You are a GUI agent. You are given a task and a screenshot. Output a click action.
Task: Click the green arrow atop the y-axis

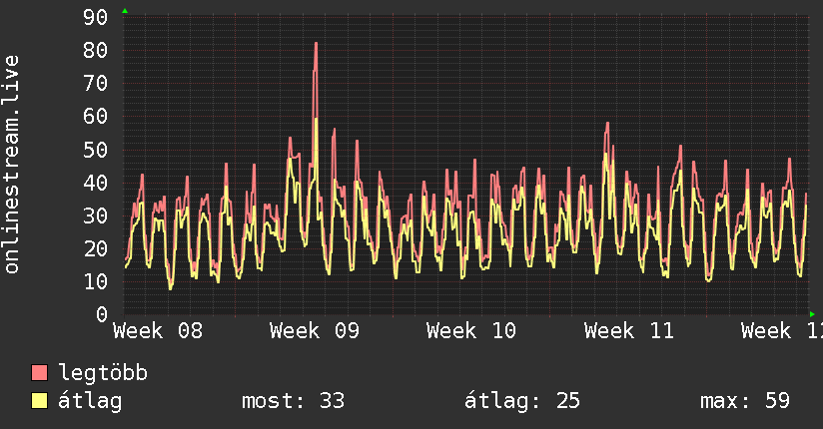click(125, 11)
